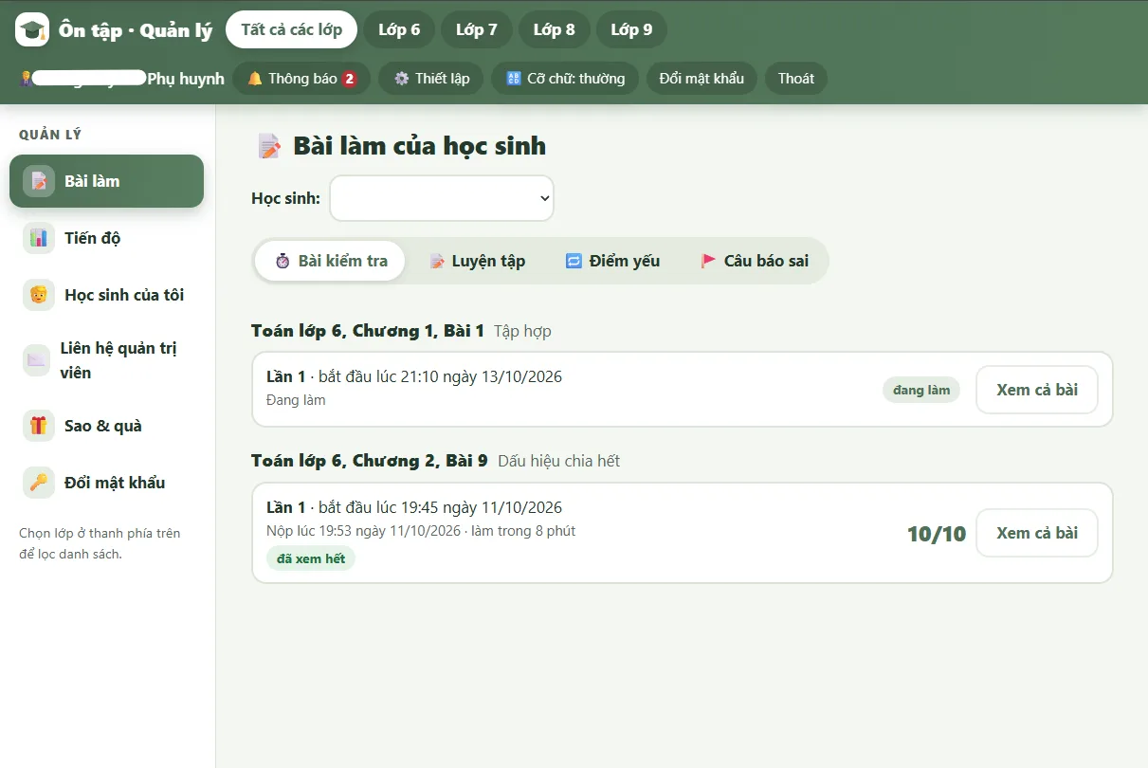Open Sao & quà in sidebar
This screenshot has height=768, width=1148.
pyautogui.click(x=106, y=426)
